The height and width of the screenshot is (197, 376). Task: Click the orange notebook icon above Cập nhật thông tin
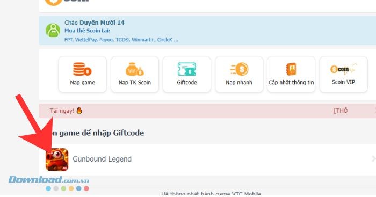[291, 69]
